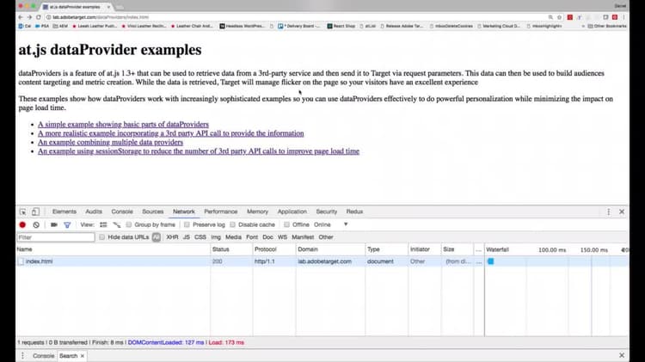The height and width of the screenshot is (362, 645).
Task: Open the multiple data providers example link
Action: pyautogui.click(x=110, y=143)
